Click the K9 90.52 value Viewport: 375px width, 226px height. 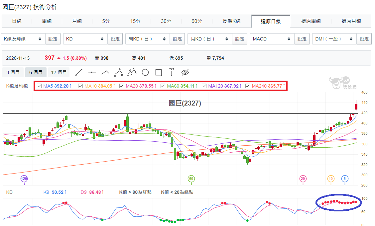click(55, 192)
